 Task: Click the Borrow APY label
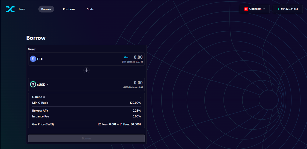(x=40, y=111)
